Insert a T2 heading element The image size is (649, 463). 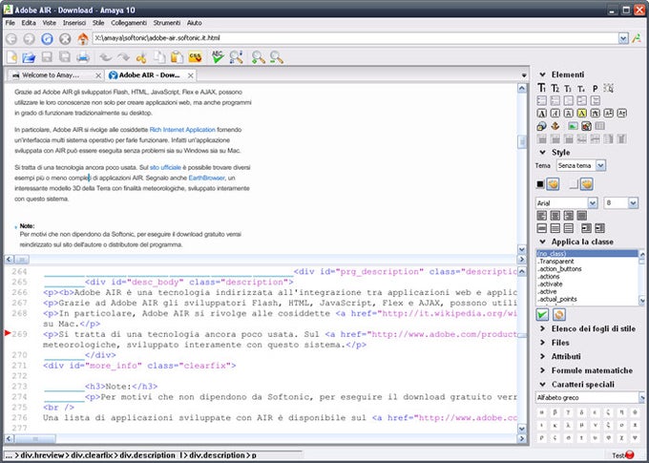click(x=555, y=88)
